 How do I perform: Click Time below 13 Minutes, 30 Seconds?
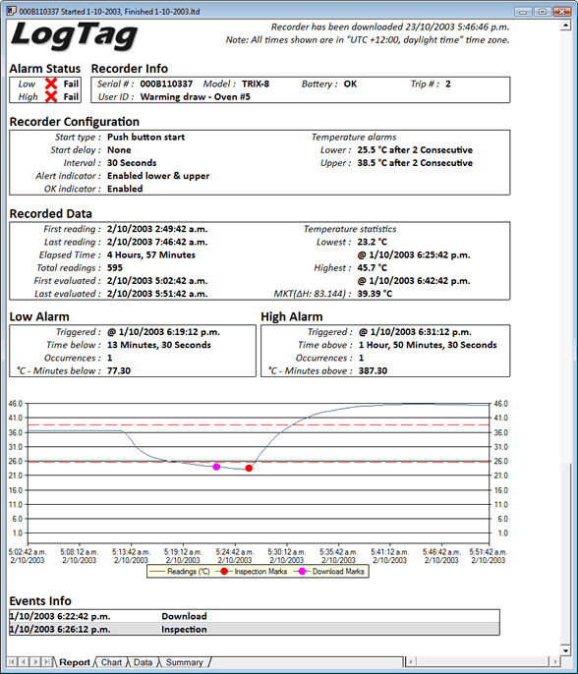158,345
